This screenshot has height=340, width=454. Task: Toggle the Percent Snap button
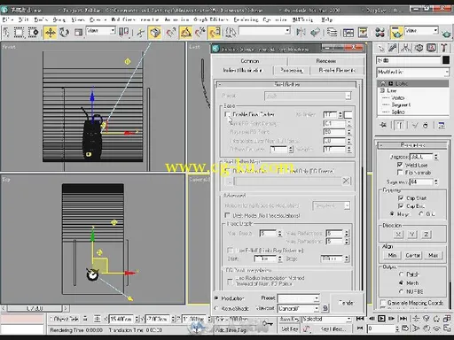coord(200,32)
